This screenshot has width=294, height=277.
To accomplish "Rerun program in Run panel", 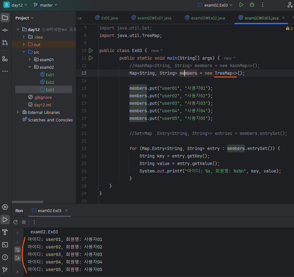I will pyautogui.click(x=15, y=222).
